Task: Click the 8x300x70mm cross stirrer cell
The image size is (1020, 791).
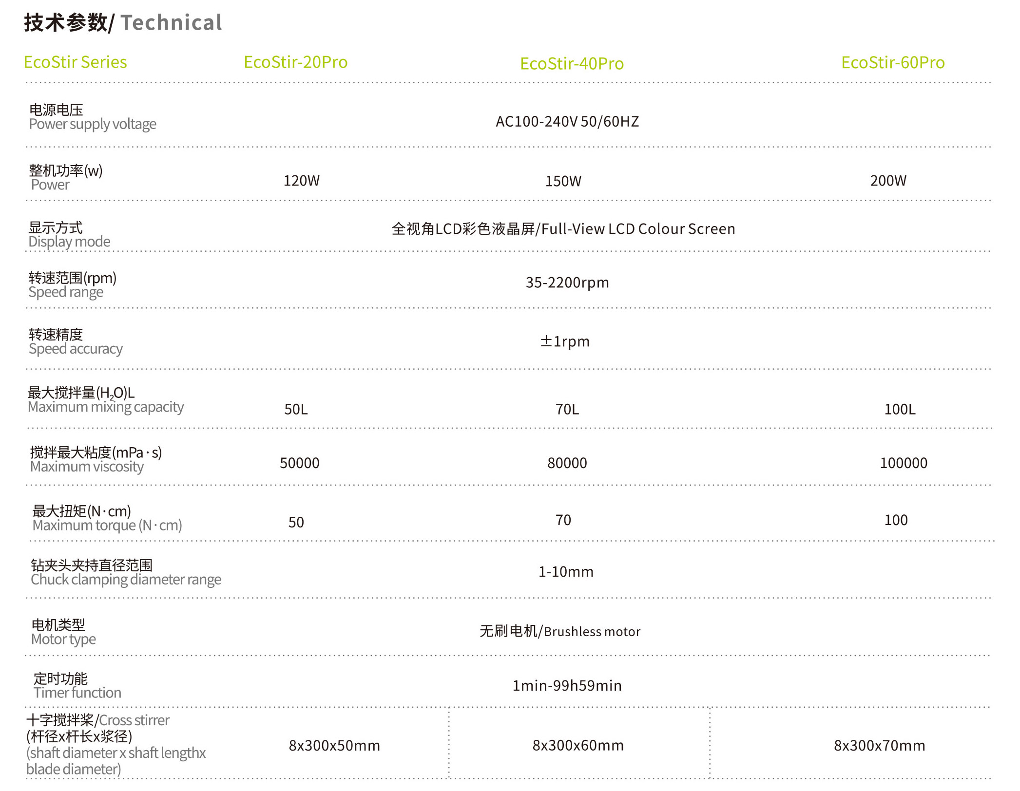Action: (879, 746)
